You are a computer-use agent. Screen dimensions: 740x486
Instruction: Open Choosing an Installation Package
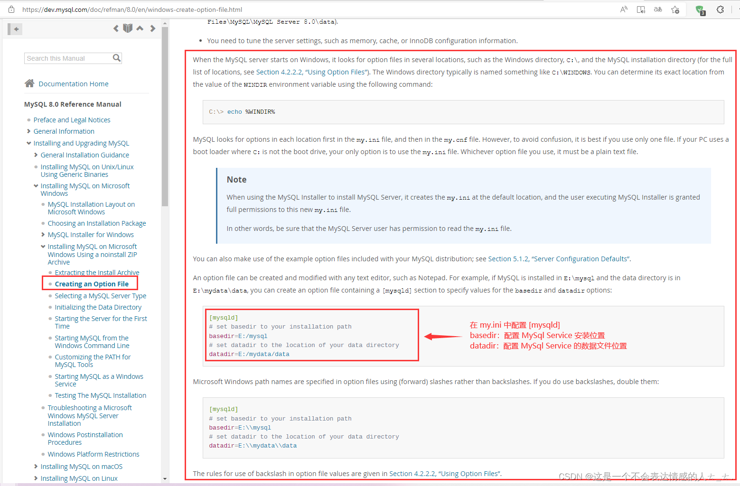pyautogui.click(x=97, y=223)
